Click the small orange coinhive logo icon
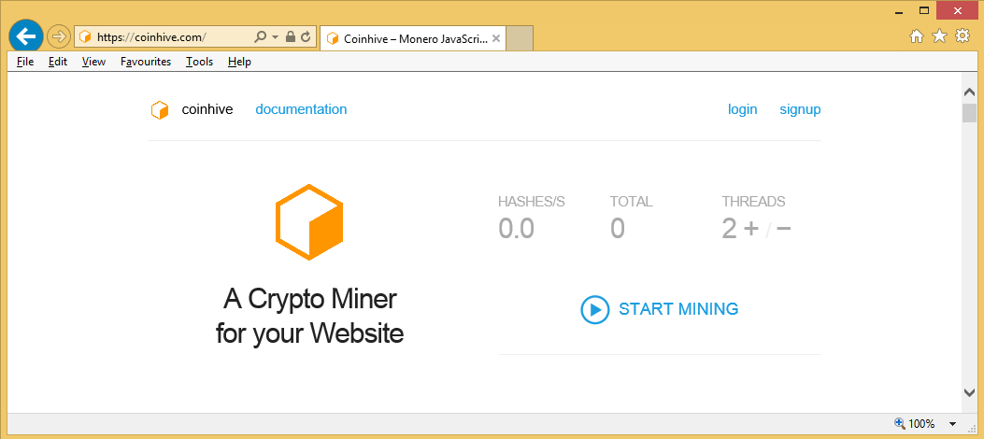Viewport: 984px width, 439px height. click(160, 110)
